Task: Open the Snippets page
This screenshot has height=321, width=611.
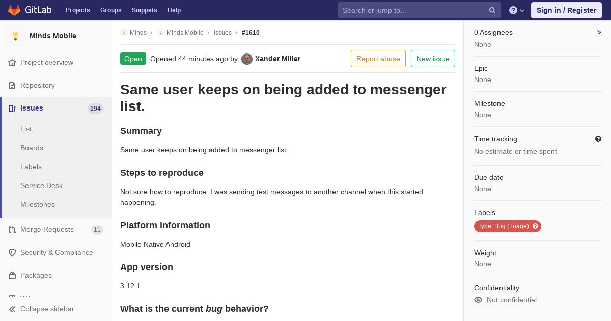Action: (x=144, y=10)
